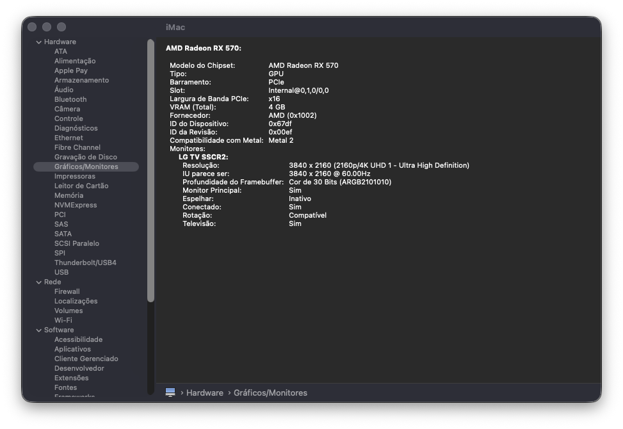Show Thunderbolt/USB4 info
623x429 pixels.
tap(85, 263)
